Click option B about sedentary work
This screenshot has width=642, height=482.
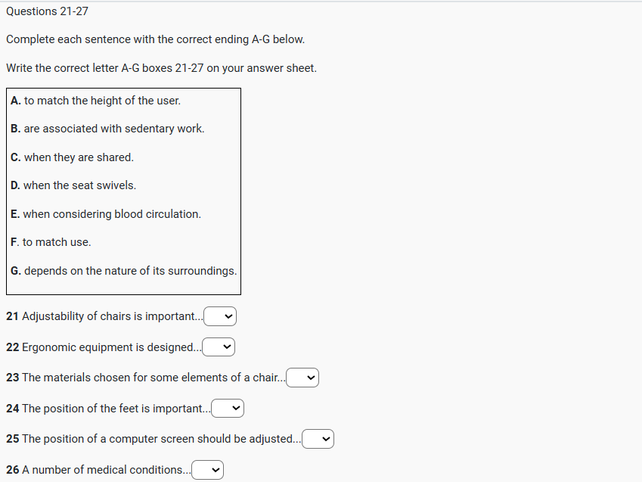point(107,129)
